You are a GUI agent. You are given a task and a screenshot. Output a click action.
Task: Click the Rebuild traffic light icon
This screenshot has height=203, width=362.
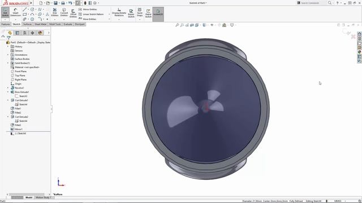[85, 3]
